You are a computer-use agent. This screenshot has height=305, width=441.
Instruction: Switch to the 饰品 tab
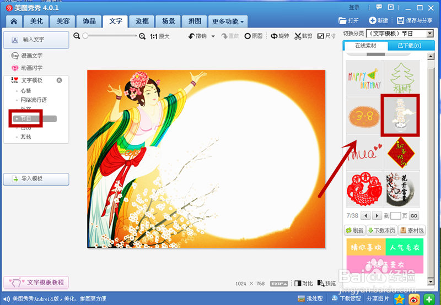tap(89, 21)
